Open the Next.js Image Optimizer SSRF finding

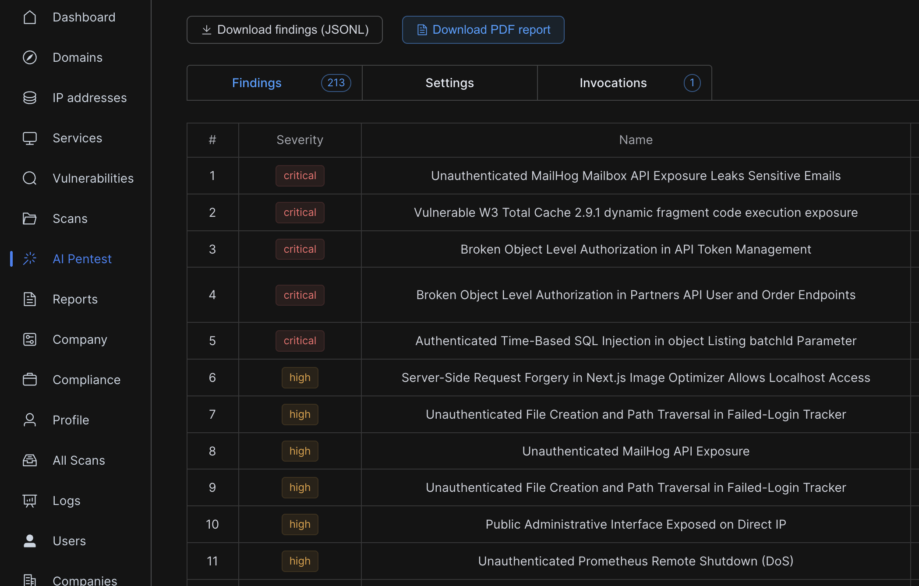click(636, 378)
